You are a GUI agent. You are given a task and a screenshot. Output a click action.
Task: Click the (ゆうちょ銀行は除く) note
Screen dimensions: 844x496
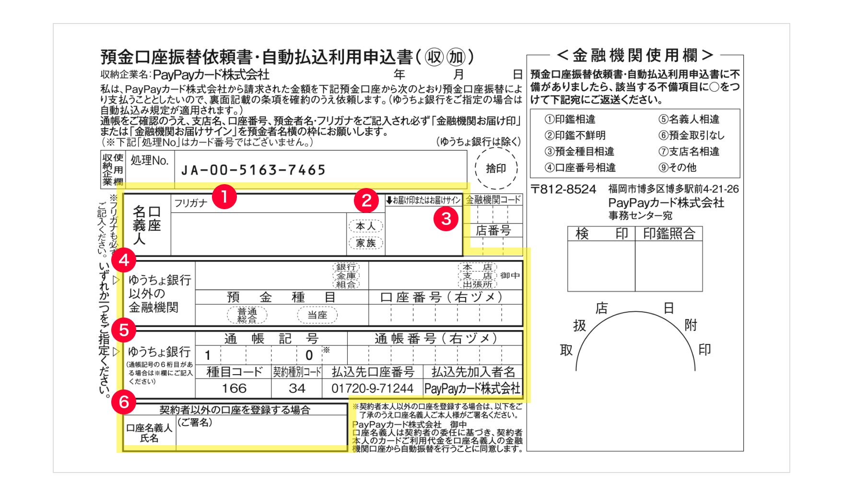479,142
